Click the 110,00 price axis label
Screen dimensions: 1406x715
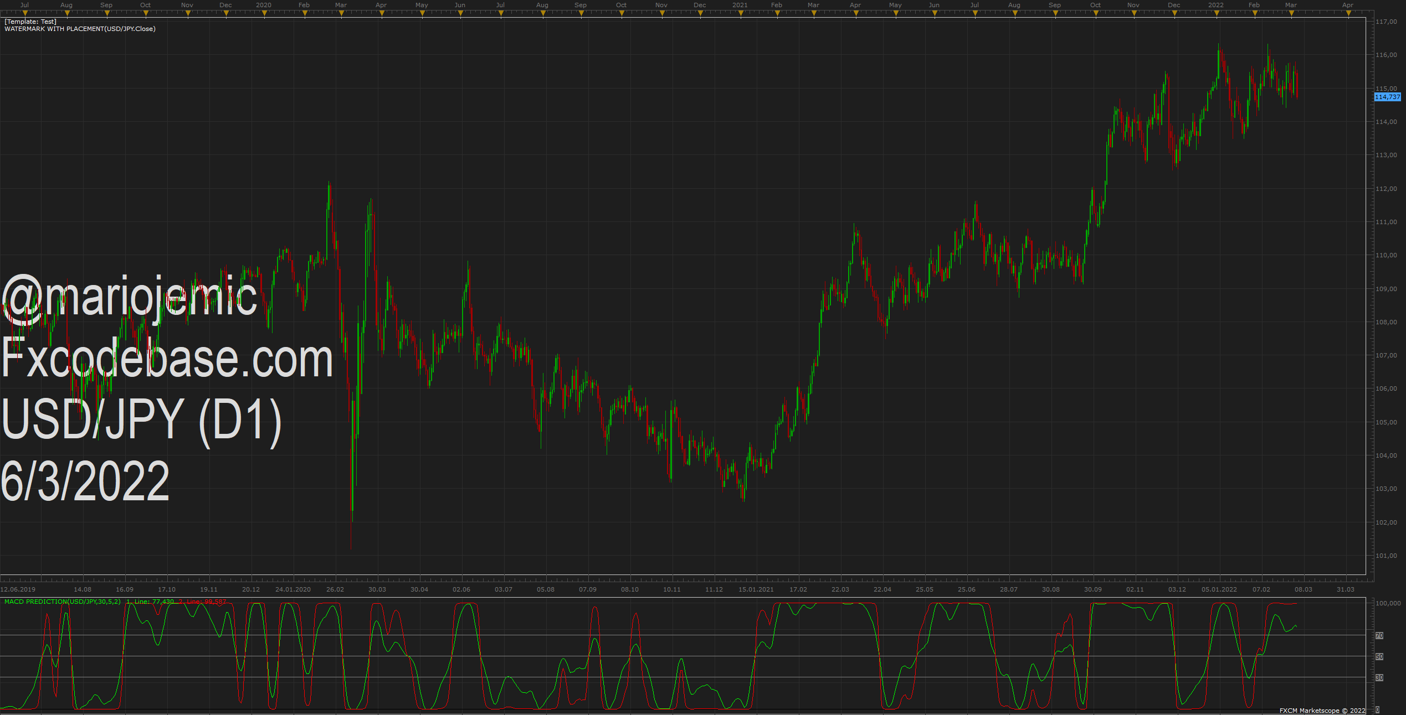click(x=1387, y=255)
